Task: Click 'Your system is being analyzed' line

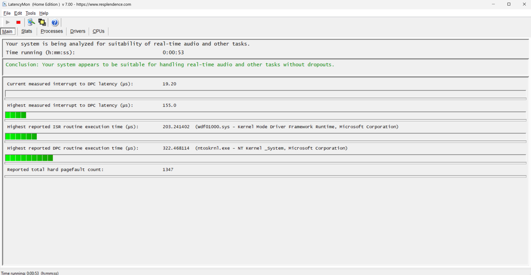Action: [x=128, y=44]
